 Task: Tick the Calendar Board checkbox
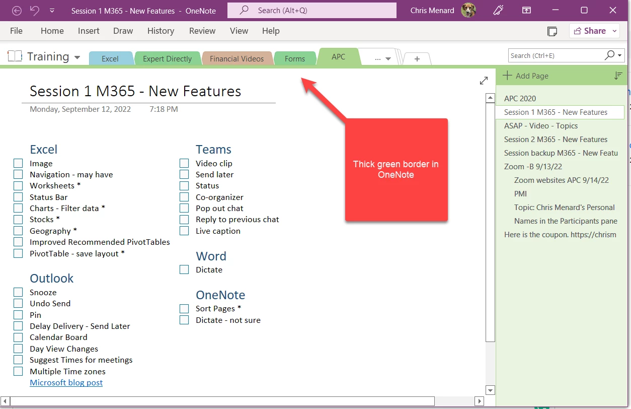(x=18, y=337)
